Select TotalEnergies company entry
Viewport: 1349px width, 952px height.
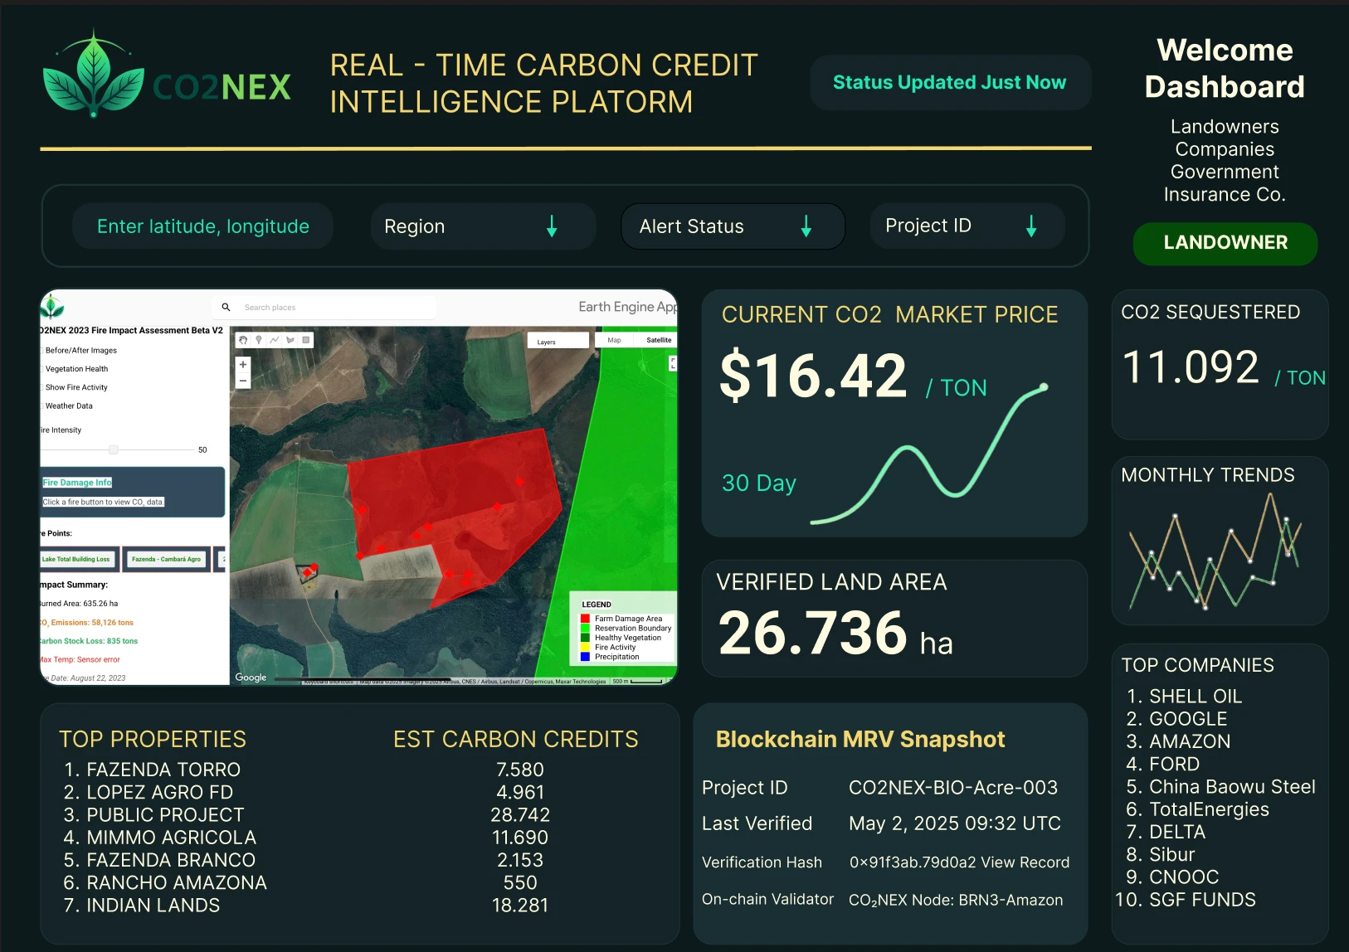pyautogui.click(x=1197, y=809)
